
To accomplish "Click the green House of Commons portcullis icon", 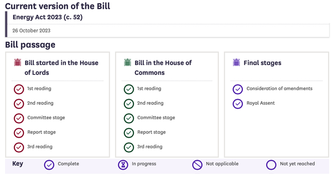I will [x=128, y=62].
